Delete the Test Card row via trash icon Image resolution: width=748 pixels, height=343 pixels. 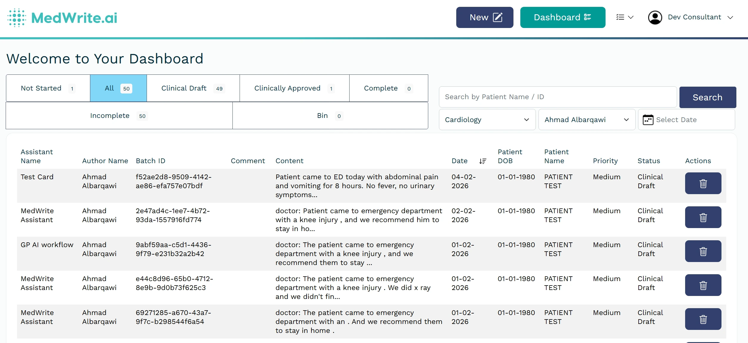(x=703, y=183)
